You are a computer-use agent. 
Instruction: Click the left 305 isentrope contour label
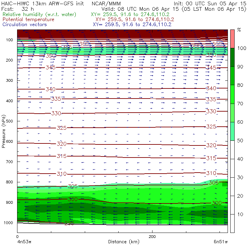(x=73, y=186)
